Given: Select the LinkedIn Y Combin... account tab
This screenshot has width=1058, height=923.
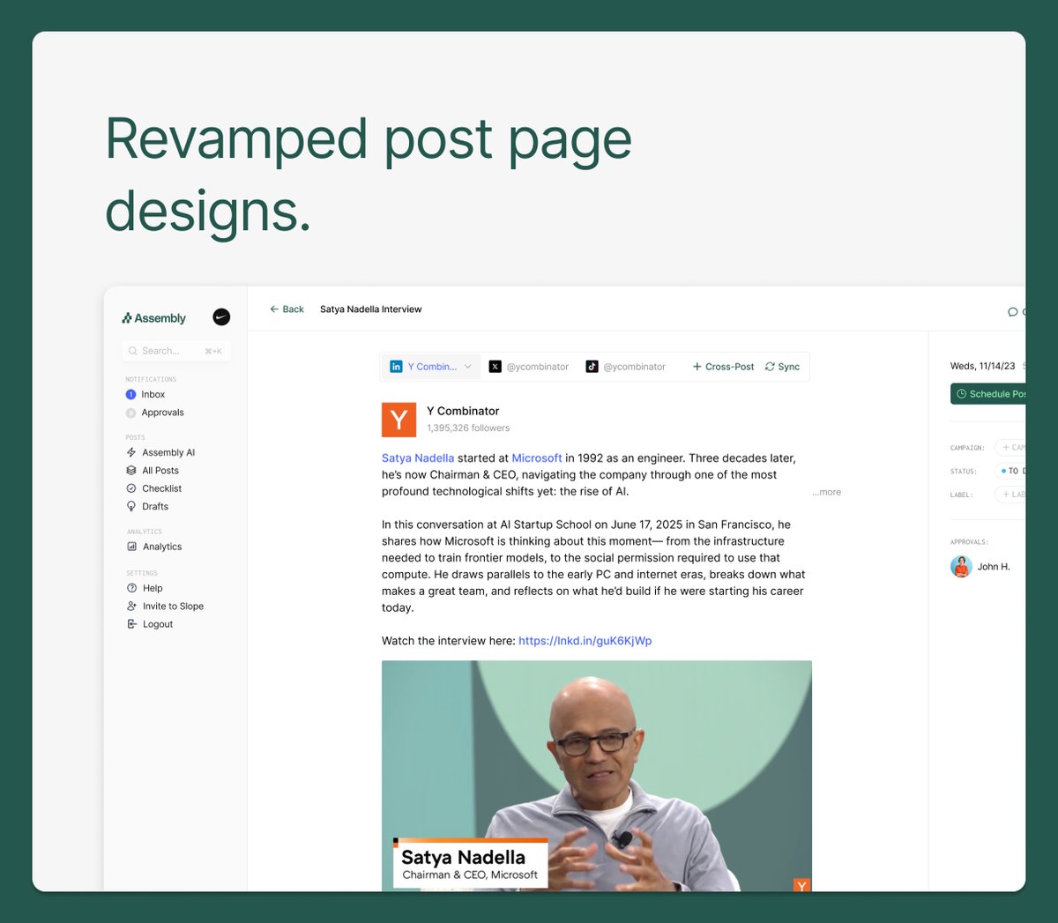Looking at the screenshot, I should 431,367.
